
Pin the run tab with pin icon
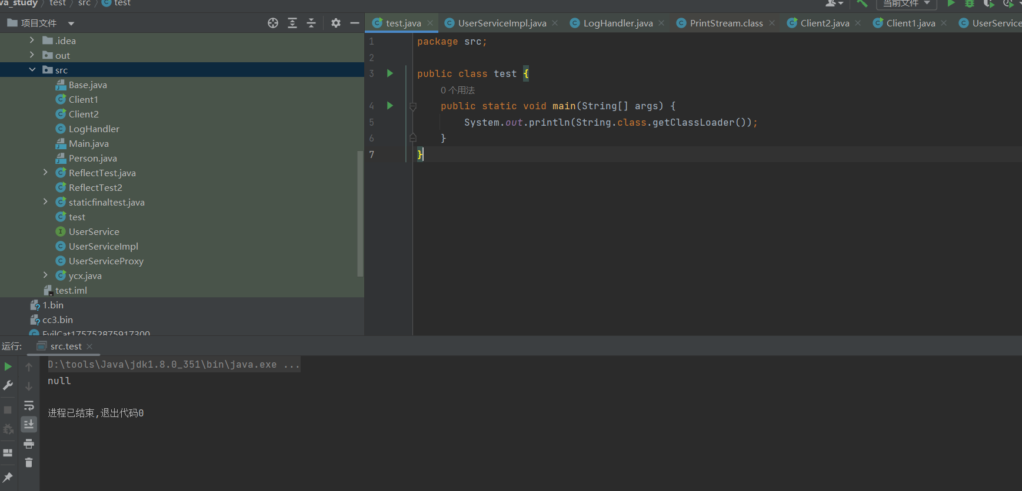pos(8,477)
